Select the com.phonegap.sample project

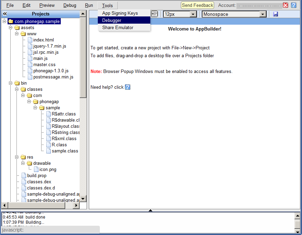[37, 21]
